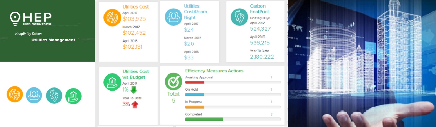Viewport: 436px width, 127px height.
Task: Click the red Awaiting Approval progress bar
Action: pos(195,82)
